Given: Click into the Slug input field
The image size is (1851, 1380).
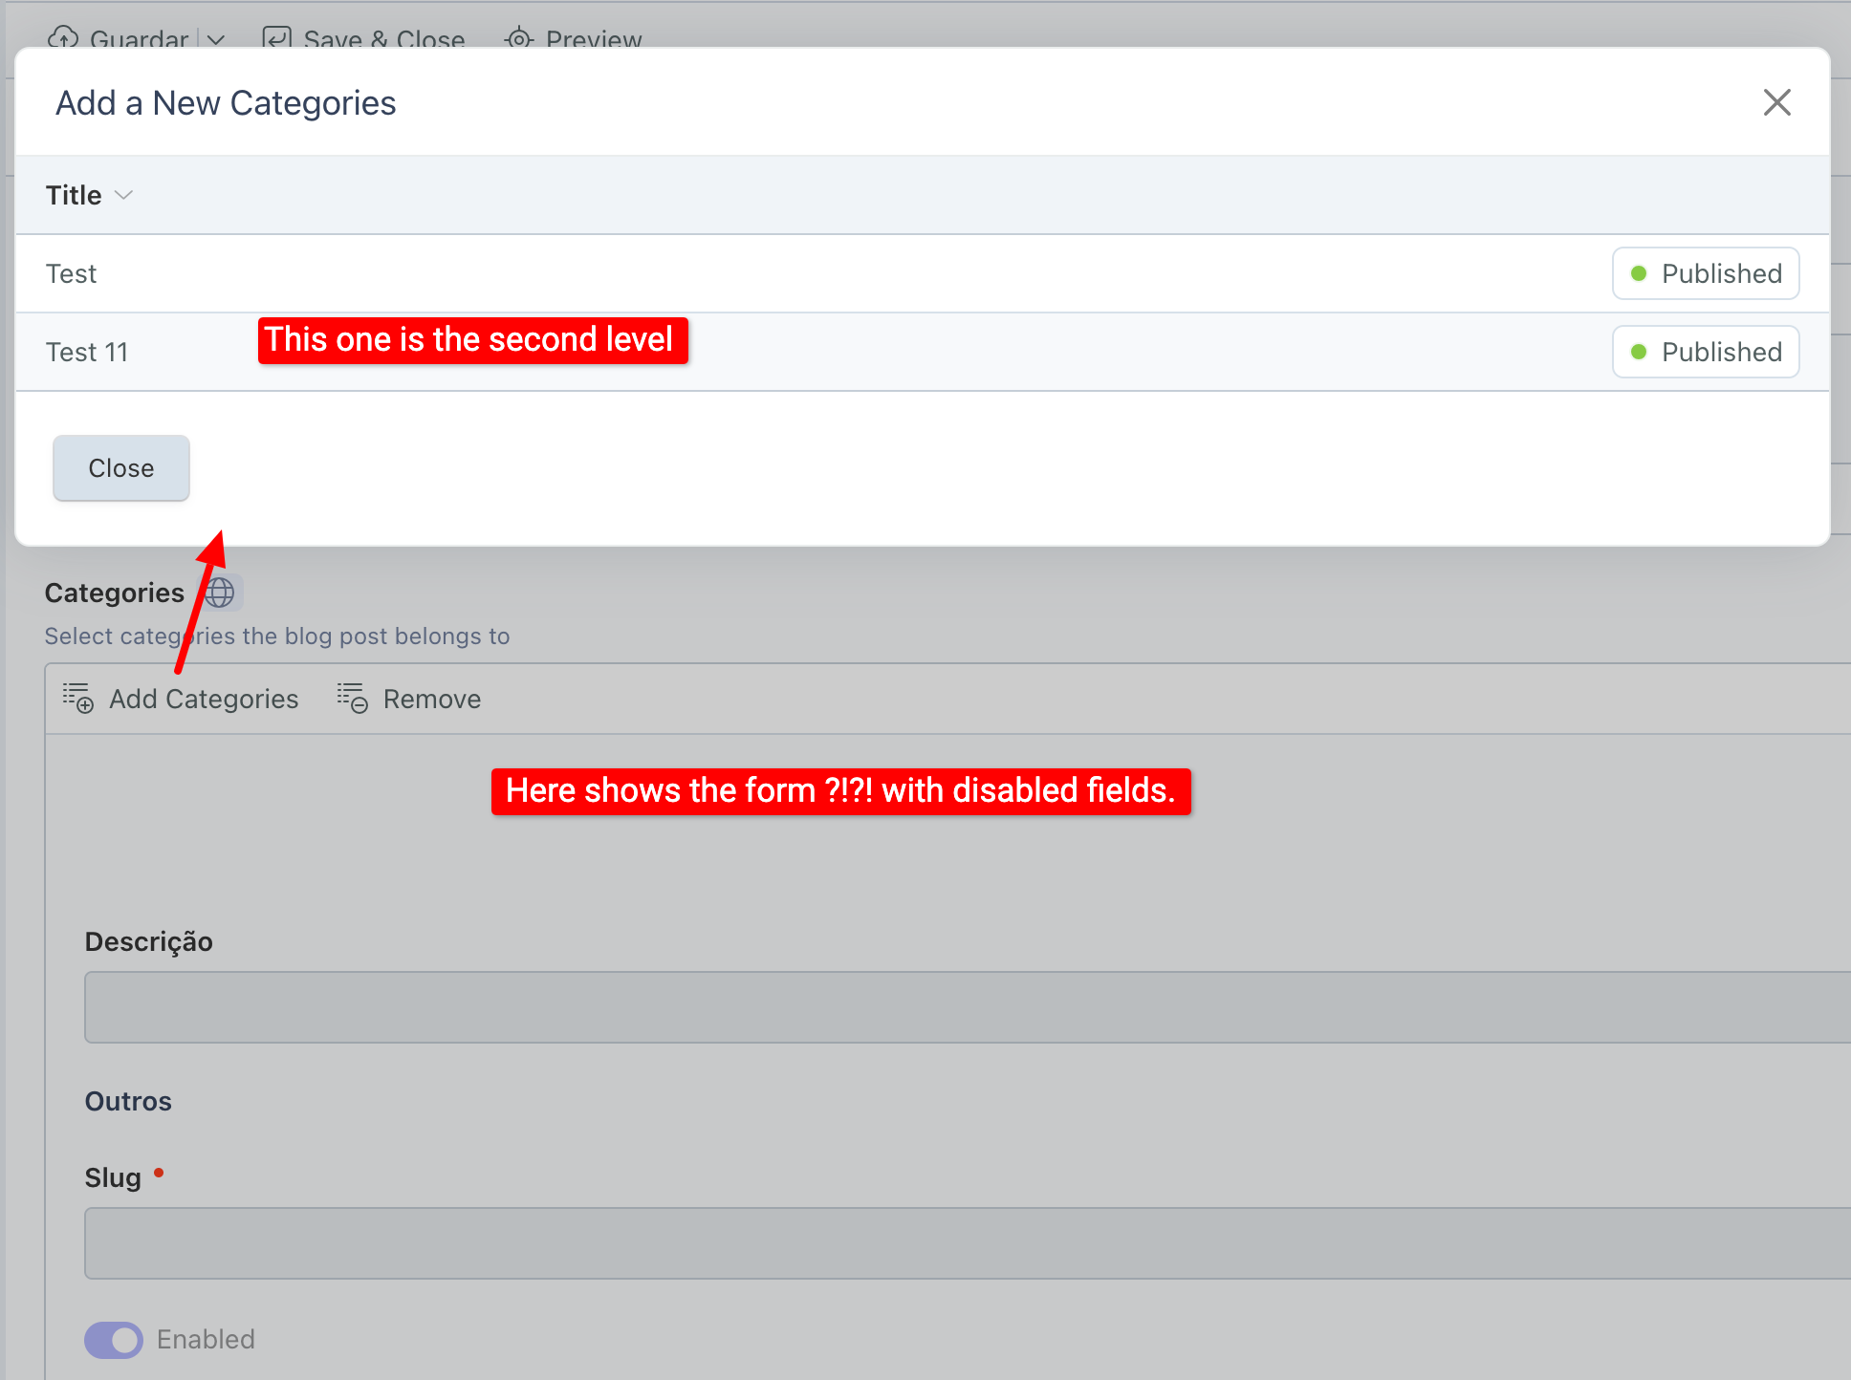Looking at the screenshot, I should pos(956,1243).
